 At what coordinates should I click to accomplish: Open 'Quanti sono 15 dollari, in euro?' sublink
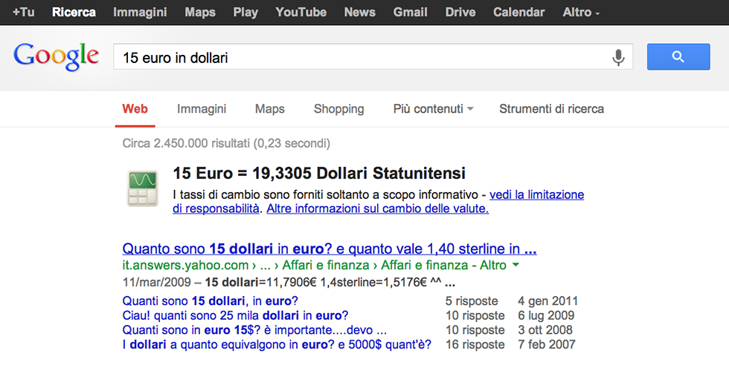210,301
